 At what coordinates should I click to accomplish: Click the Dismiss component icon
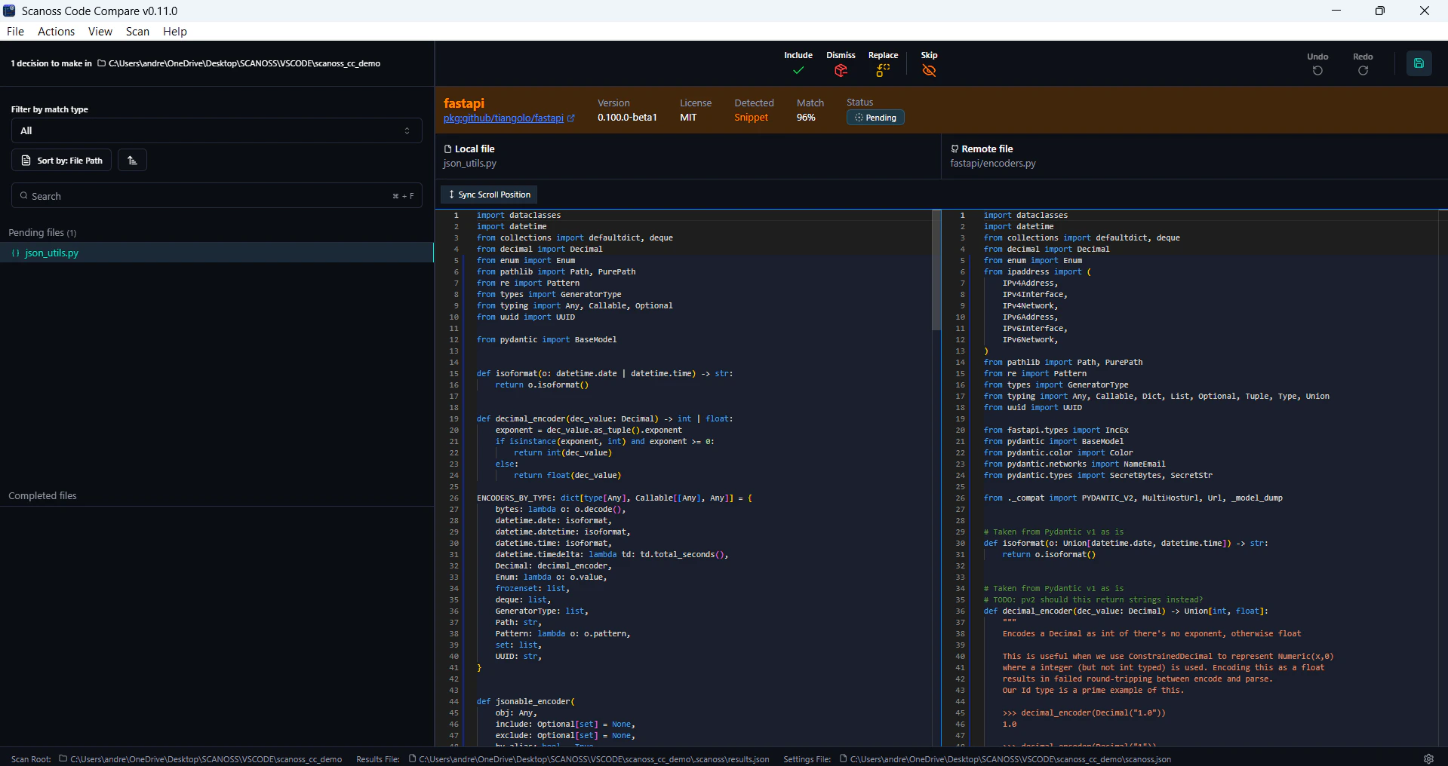tap(841, 70)
